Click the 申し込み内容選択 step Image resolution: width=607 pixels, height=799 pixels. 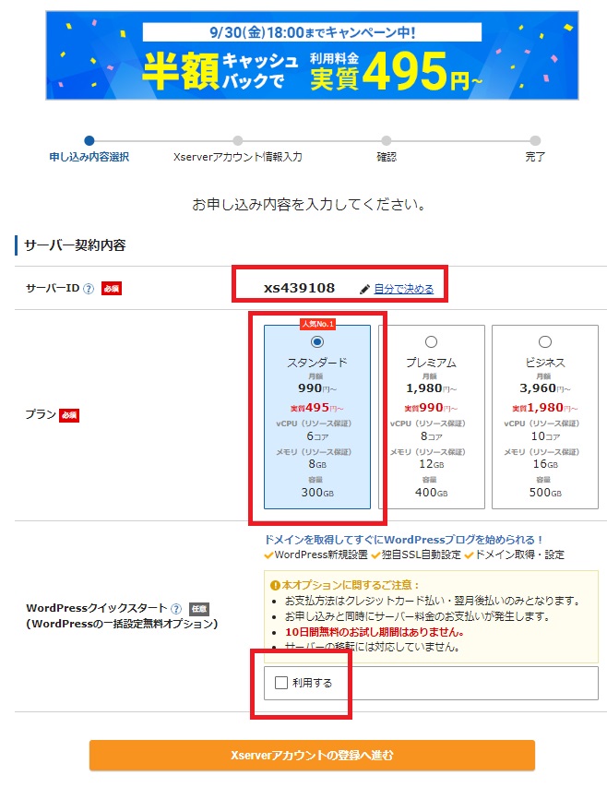point(89,157)
